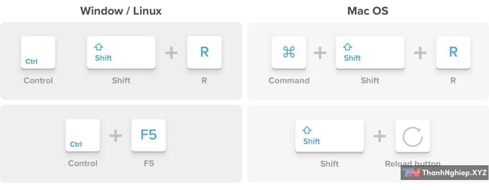Click the plus sign before the Reload button

380,136
